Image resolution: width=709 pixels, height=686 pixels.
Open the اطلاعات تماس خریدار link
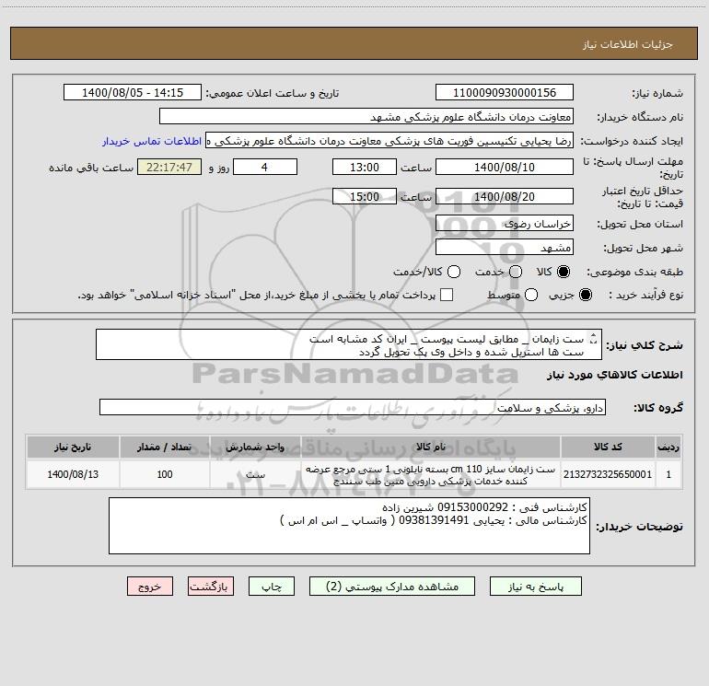[152, 141]
